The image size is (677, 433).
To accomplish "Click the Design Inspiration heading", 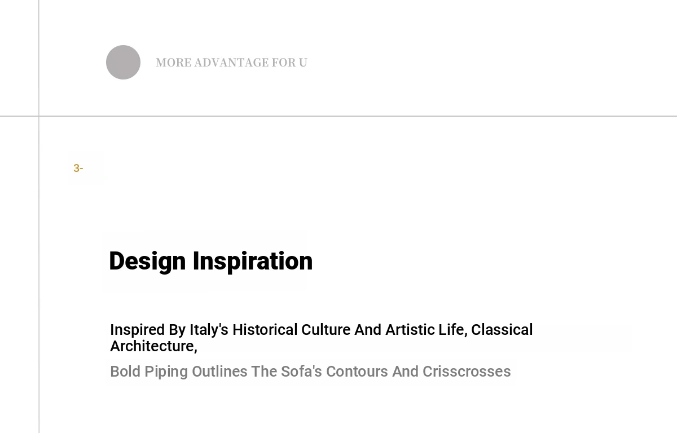I will 210,261.
